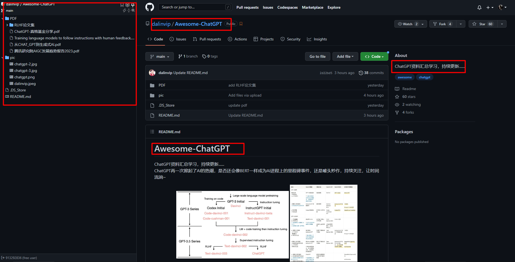Open pic folder in file list
Image resolution: width=515 pixels, height=262 pixels.
coord(161,95)
